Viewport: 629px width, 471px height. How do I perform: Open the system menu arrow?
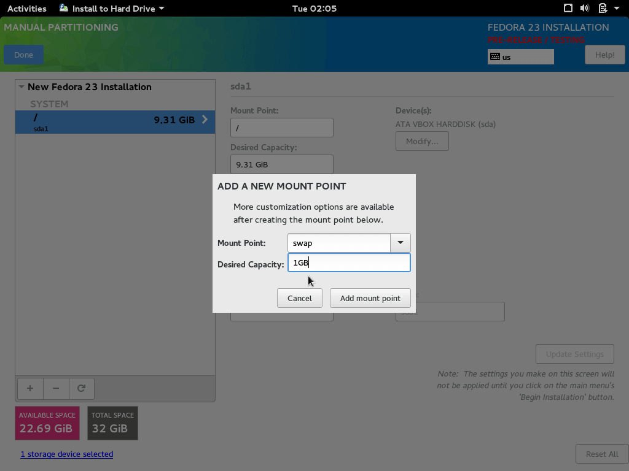617,8
